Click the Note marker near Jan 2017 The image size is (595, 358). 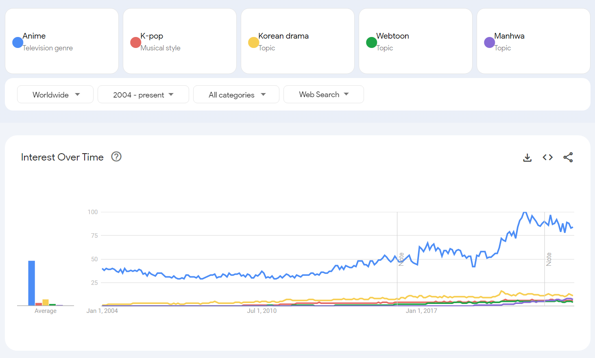click(x=401, y=259)
